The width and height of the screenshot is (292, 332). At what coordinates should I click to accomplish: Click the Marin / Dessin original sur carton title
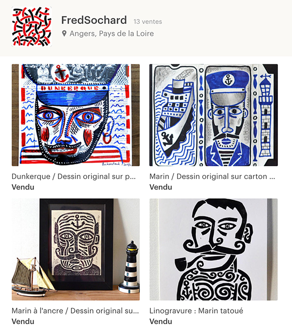pos(212,176)
